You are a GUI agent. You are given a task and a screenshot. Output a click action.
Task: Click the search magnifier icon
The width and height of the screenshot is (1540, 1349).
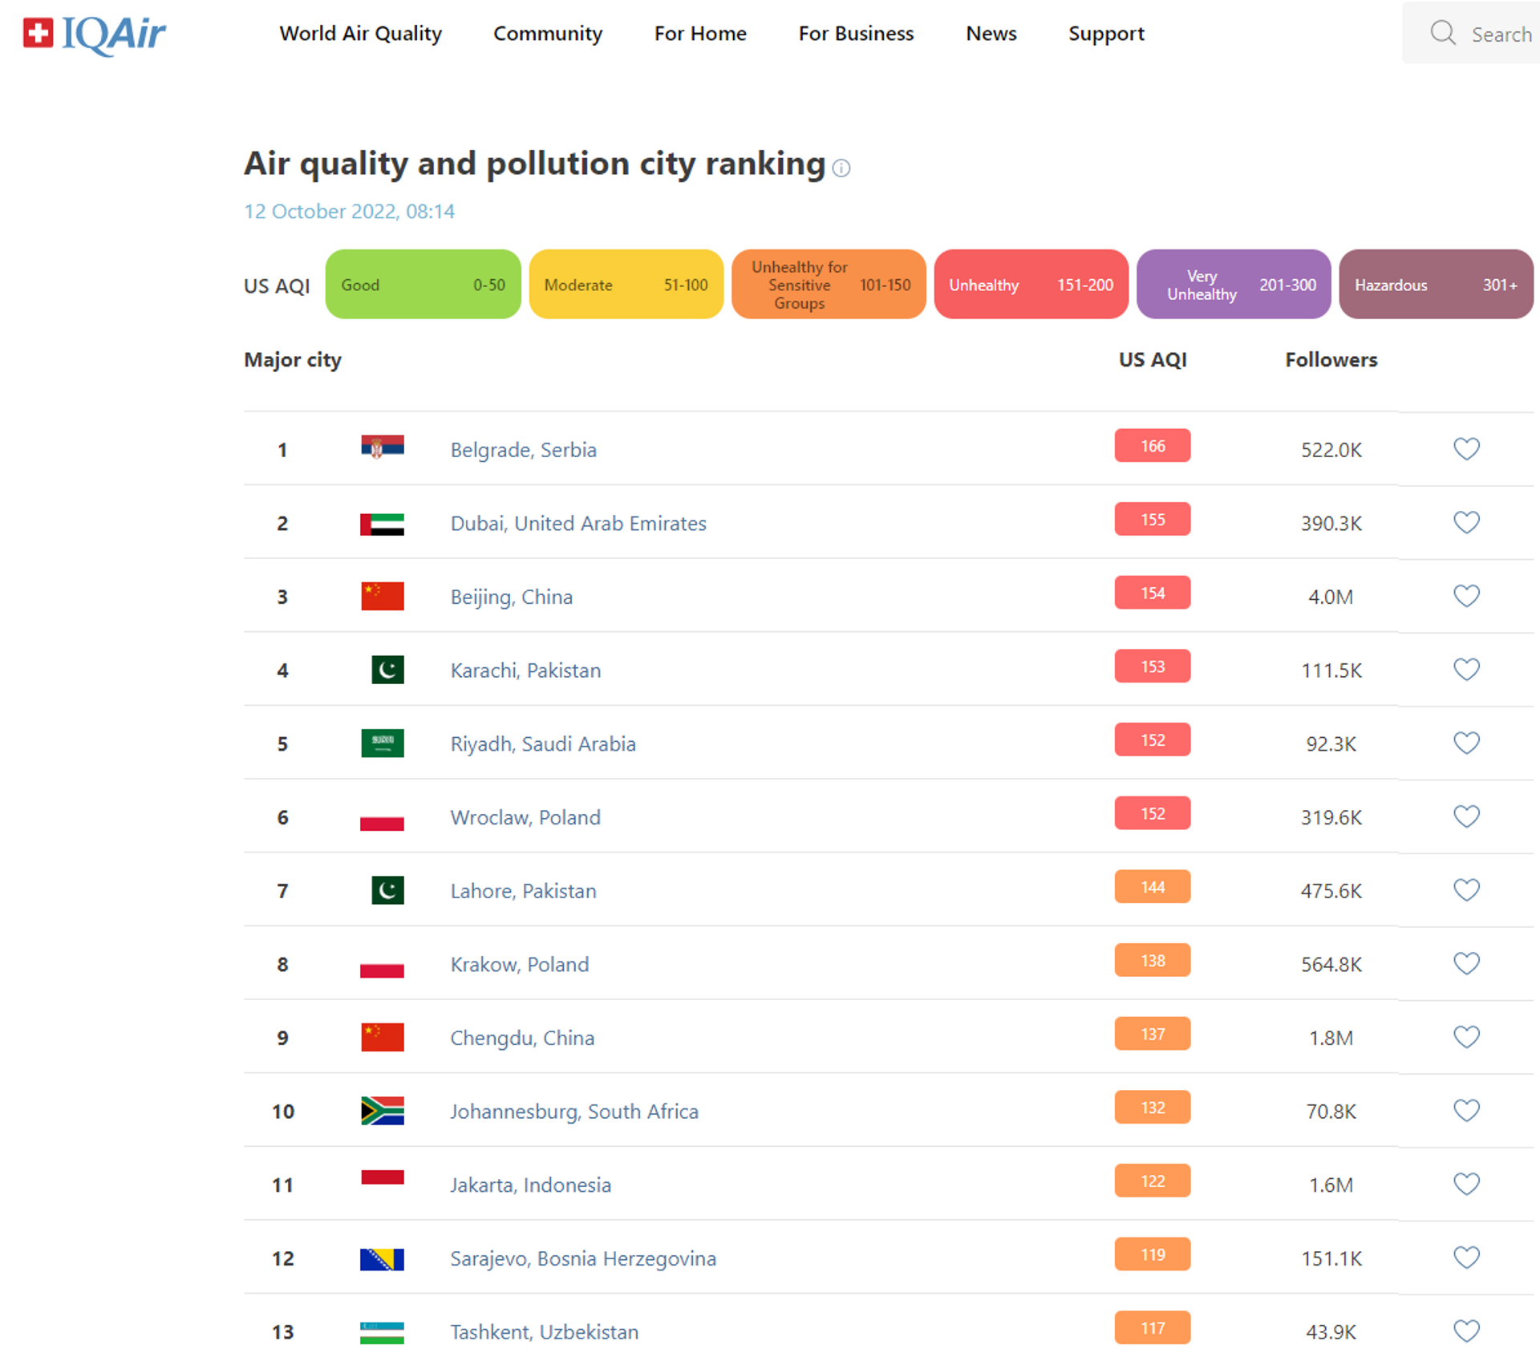point(1442,33)
